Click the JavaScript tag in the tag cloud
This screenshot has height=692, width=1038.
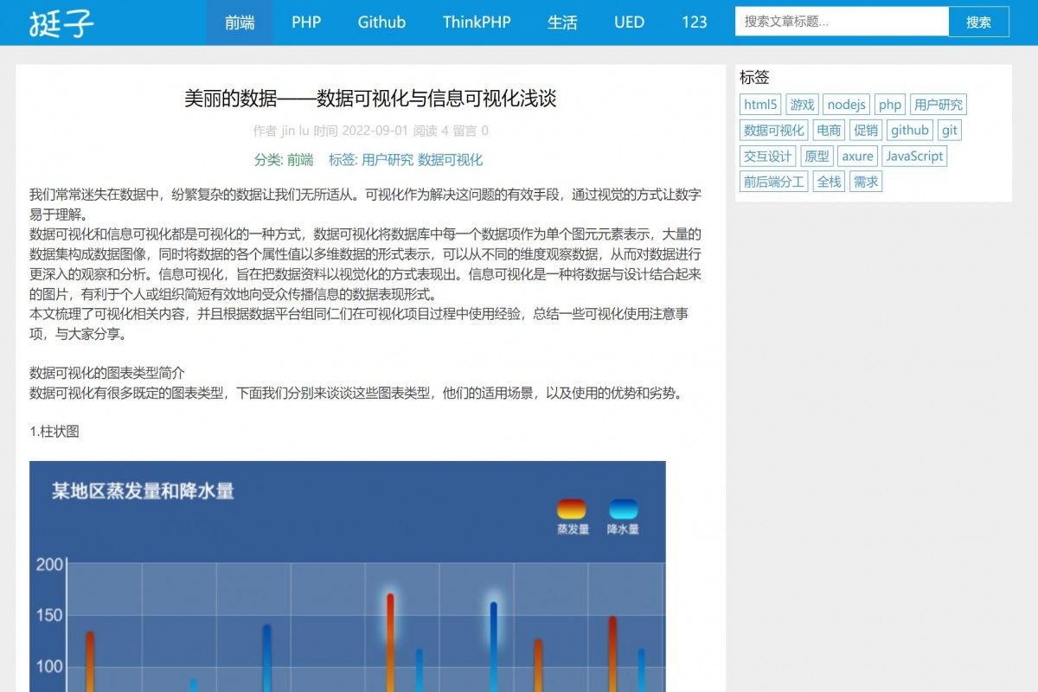(x=914, y=157)
